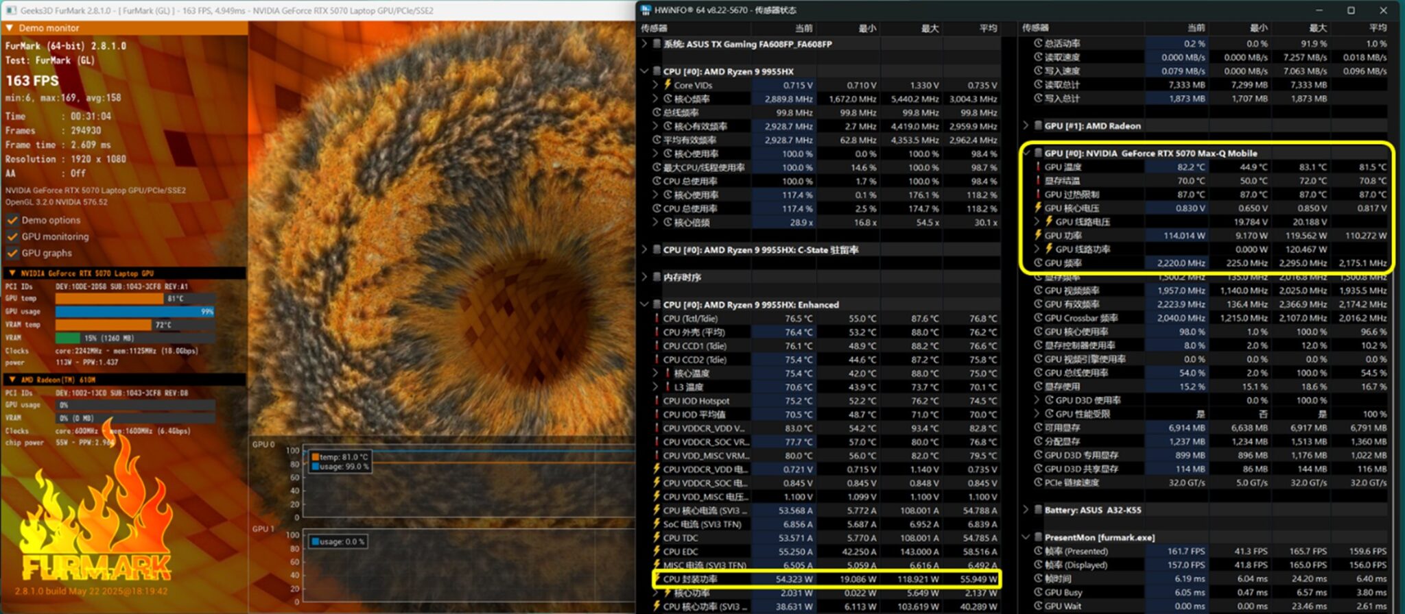This screenshot has width=1405, height=614.
Task: Collapse the AMD Radeon(TM) 610M section in FurMark
Action: [12, 379]
